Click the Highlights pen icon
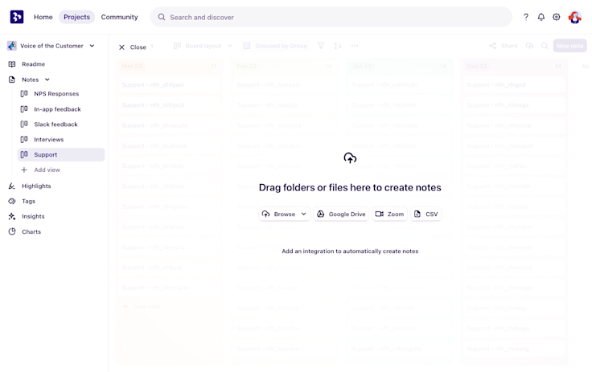This screenshot has width=592, height=372. (12, 186)
